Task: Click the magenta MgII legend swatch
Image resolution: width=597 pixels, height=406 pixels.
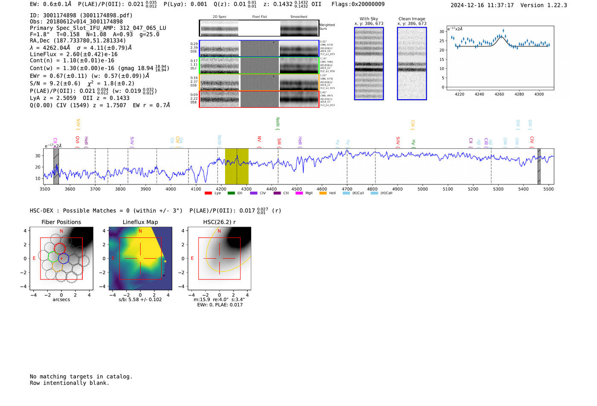Action: pos(299,193)
